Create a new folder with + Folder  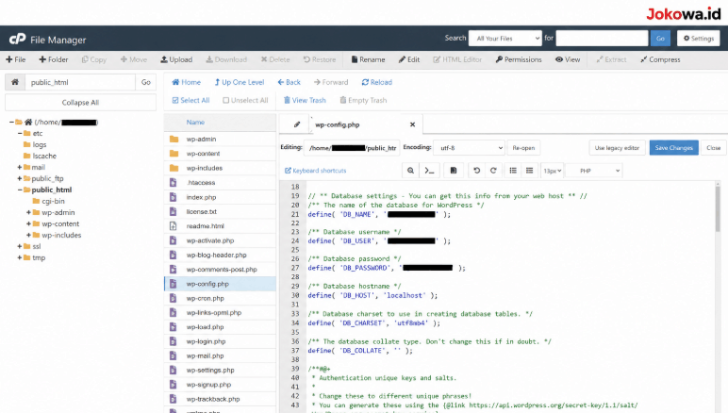tap(54, 59)
